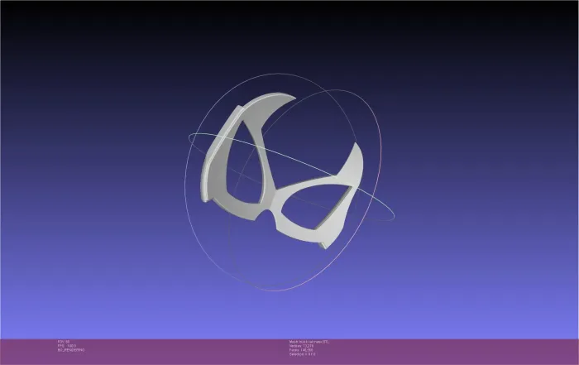Click the Faces count line
This screenshot has height=365, width=579.
(301, 350)
